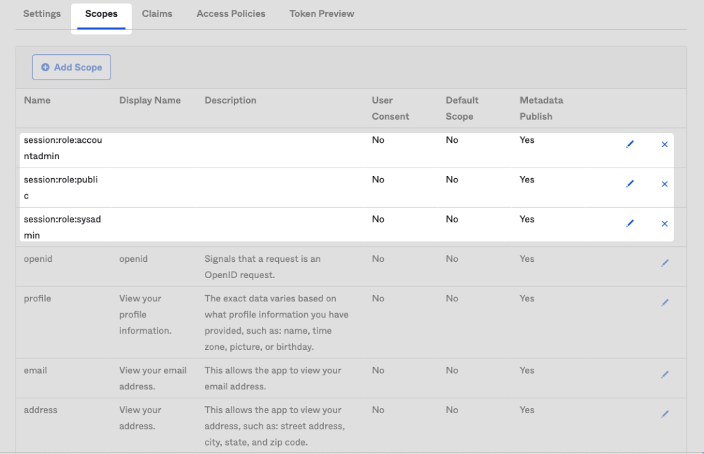Click the Name column header
Screen dimensions: 704x454
click(37, 100)
